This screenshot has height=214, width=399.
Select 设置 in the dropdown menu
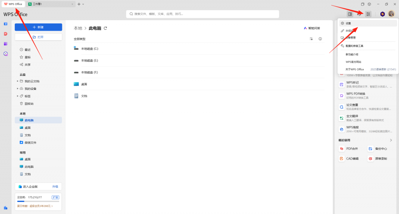[x=348, y=23]
